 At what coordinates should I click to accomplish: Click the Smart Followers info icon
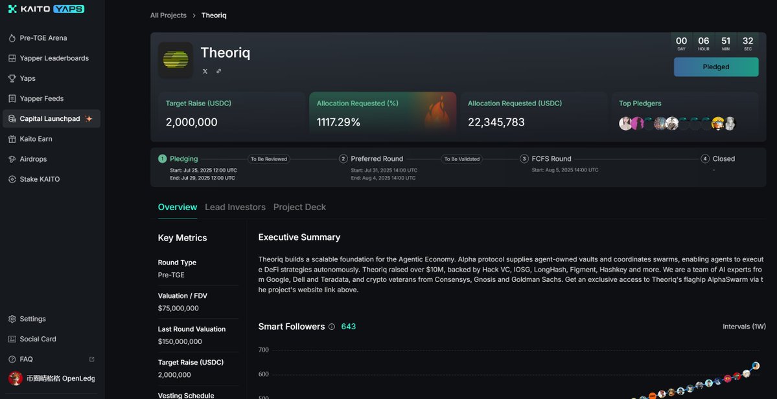pos(332,327)
